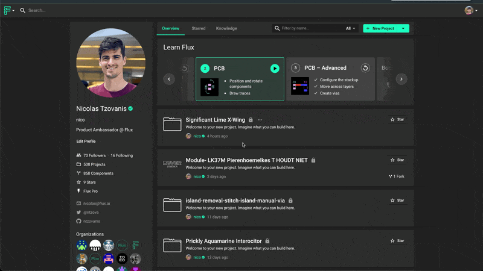Open the fox avatar organization icon
Screen dimensions: 483x271
pos(82,259)
